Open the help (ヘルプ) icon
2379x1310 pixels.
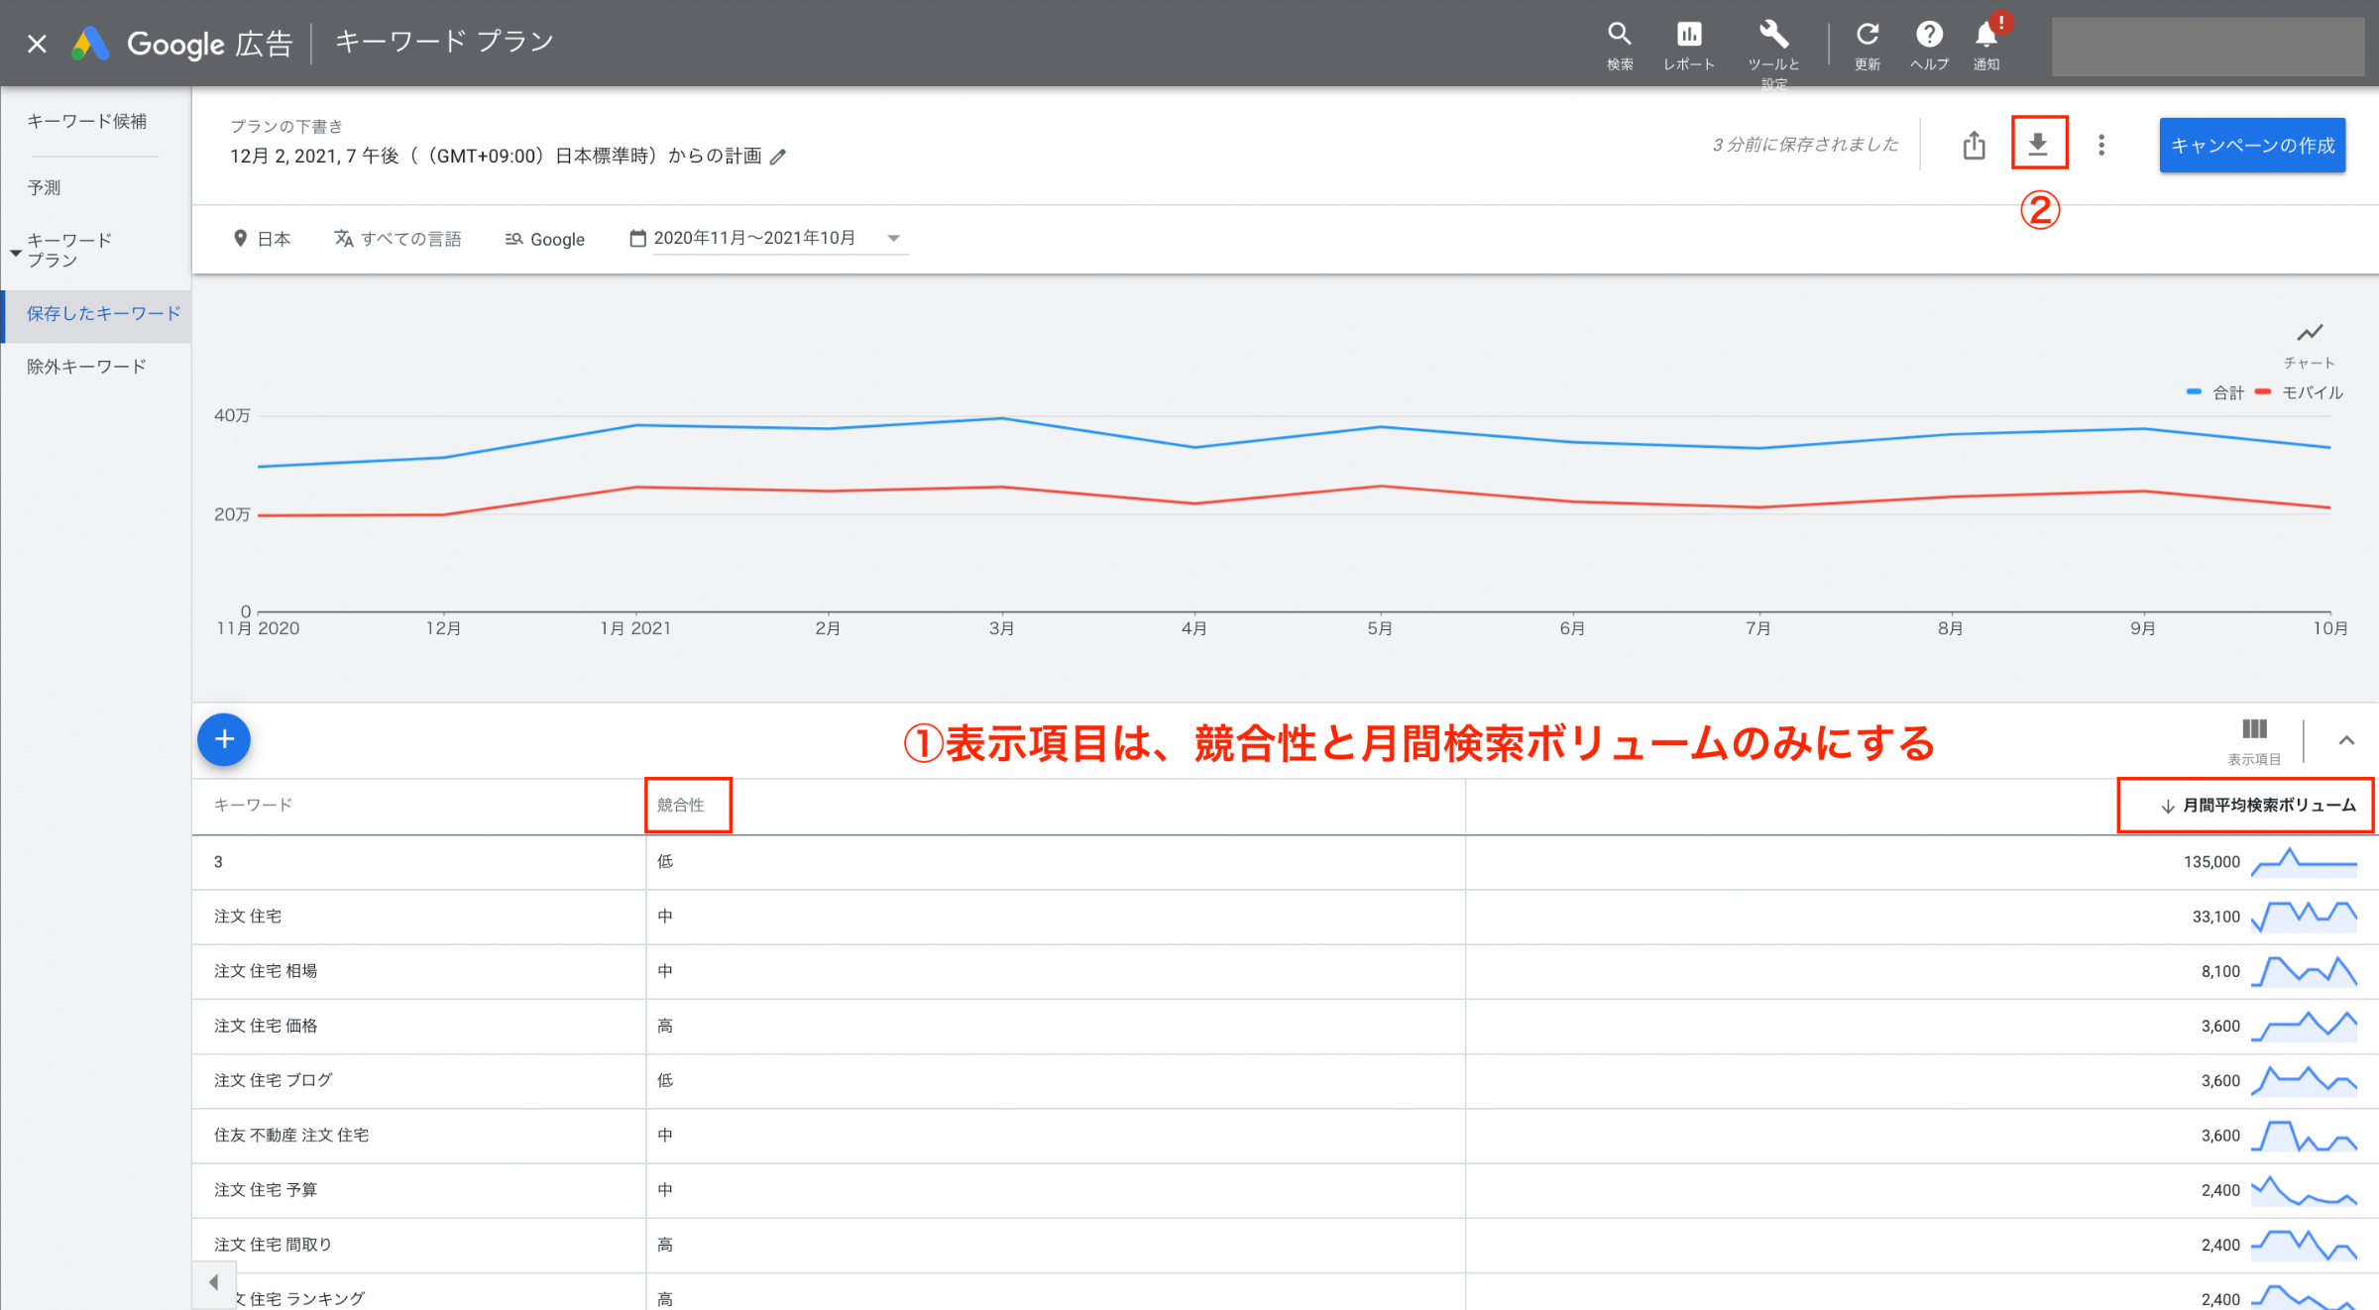pos(1929,46)
